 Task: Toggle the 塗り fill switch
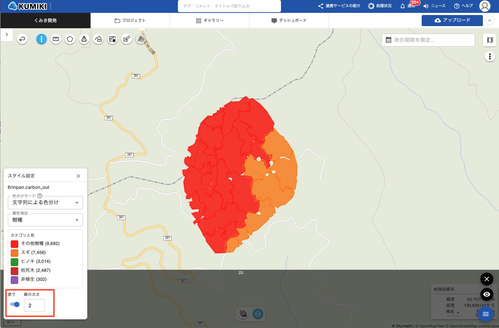tap(15, 304)
